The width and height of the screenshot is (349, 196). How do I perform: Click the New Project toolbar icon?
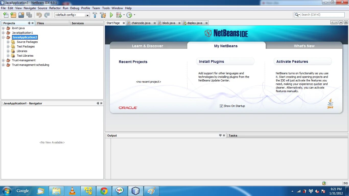click(x=13, y=15)
